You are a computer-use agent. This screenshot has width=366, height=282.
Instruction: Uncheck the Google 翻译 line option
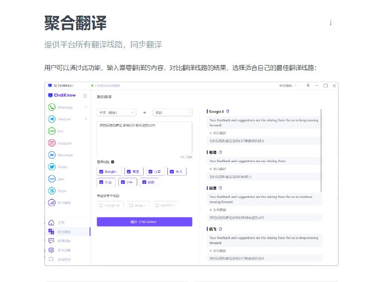point(101,171)
